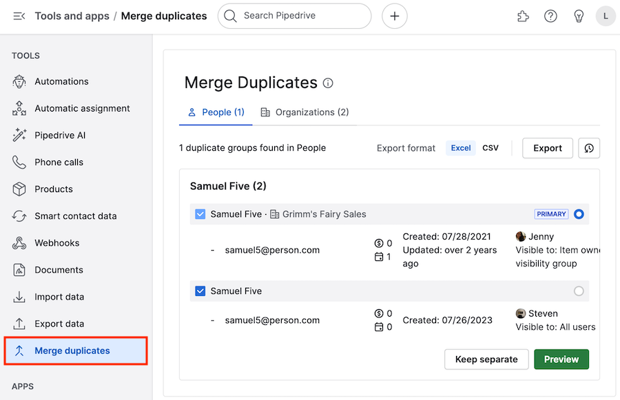Click the green Preview button

click(561, 359)
